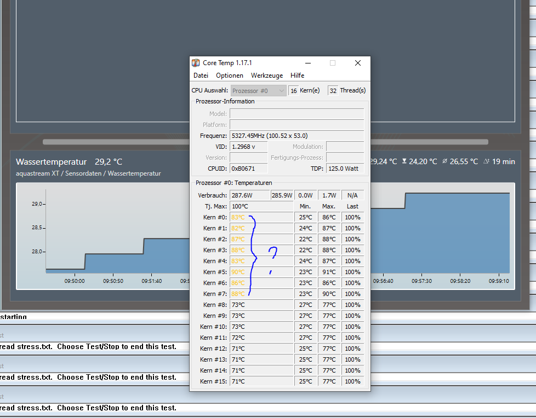Click the VID field showing 1.2968 v

click(248, 147)
